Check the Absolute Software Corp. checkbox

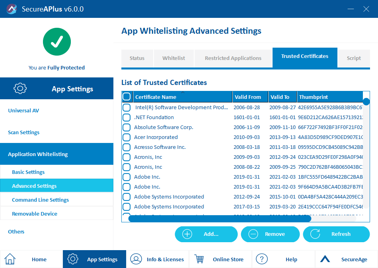pyautogui.click(x=127, y=127)
